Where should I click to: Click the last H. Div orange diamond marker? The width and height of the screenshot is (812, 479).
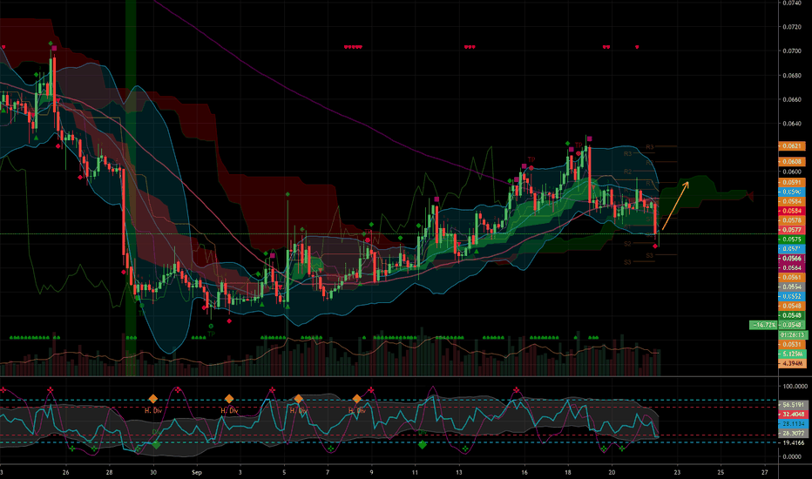pos(357,399)
